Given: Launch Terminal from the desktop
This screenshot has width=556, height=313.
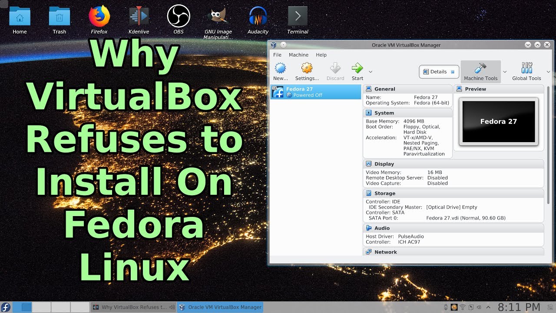Looking at the screenshot, I should coord(298,20).
